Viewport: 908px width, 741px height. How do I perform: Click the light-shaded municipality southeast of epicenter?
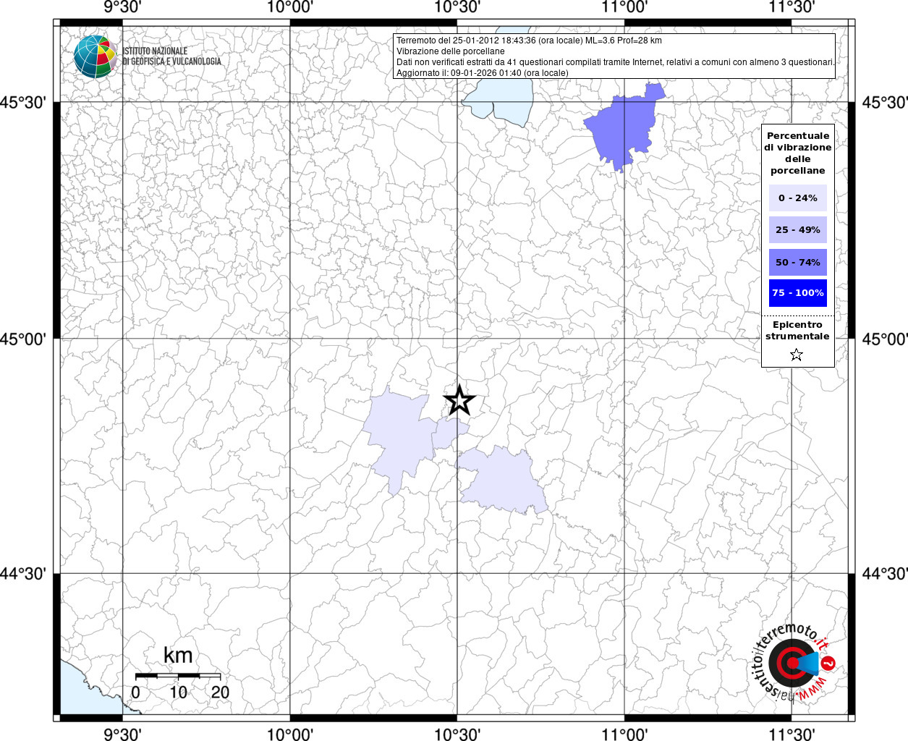coord(503,479)
